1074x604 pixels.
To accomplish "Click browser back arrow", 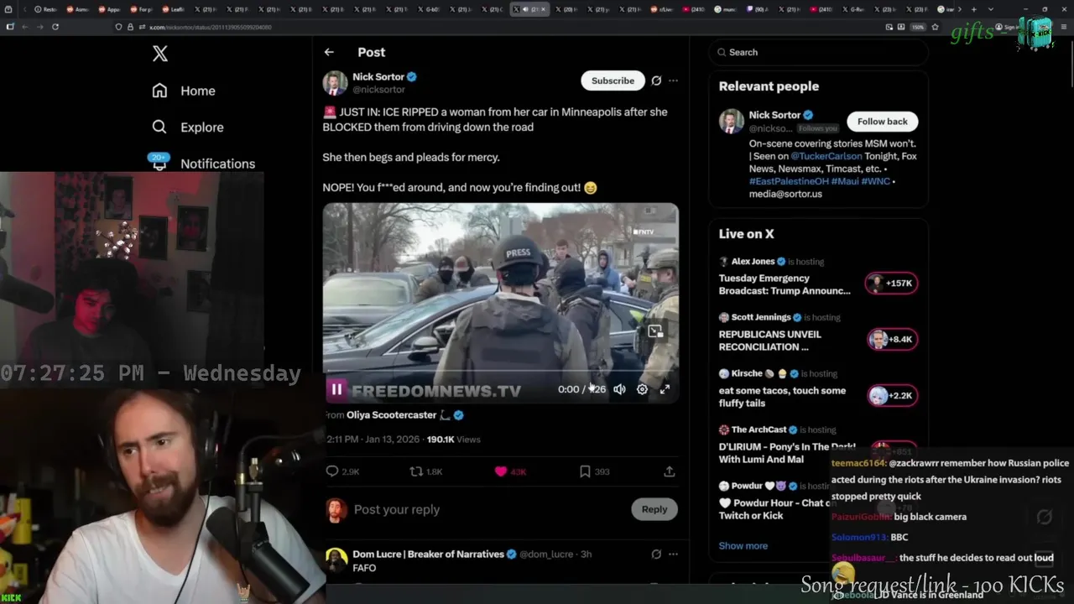I will coord(24,27).
